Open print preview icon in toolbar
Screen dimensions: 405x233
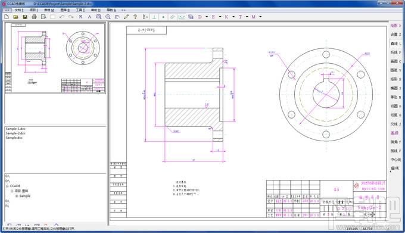click(x=43, y=17)
